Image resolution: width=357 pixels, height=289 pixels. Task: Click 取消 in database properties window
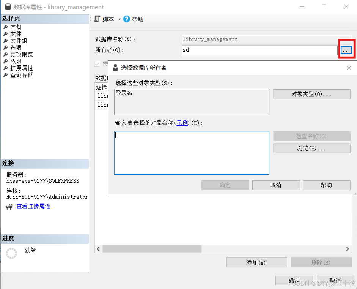[335, 281]
